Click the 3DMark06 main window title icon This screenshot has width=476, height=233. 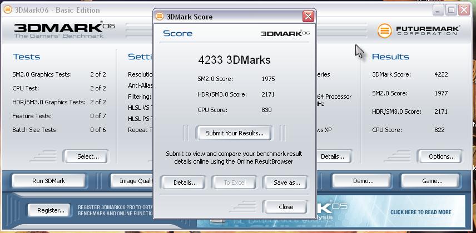(x=8, y=10)
